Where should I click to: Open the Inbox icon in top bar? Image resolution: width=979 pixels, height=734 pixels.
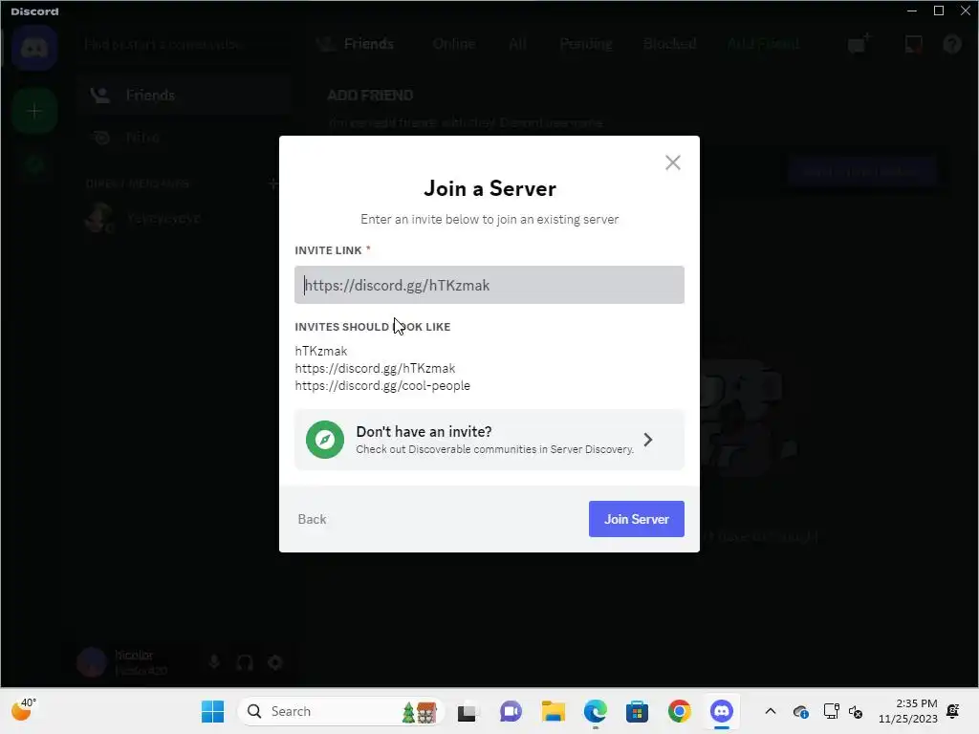pyautogui.click(x=913, y=44)
